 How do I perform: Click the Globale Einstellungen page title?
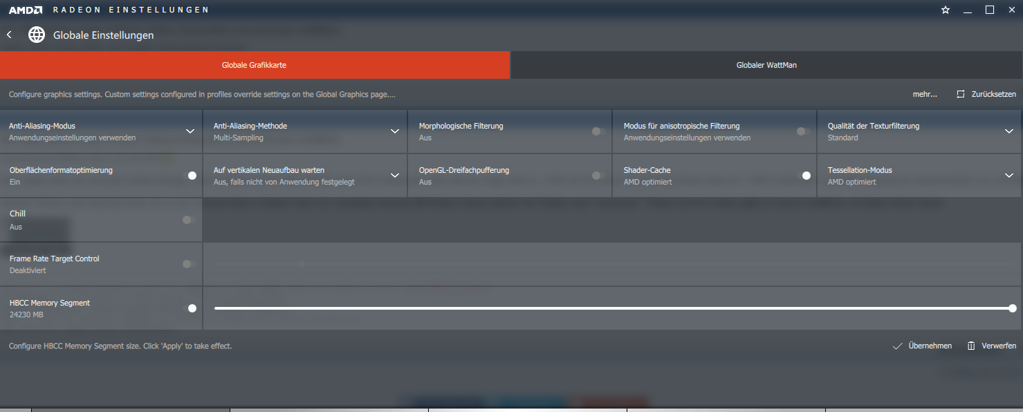coord(104,35)
